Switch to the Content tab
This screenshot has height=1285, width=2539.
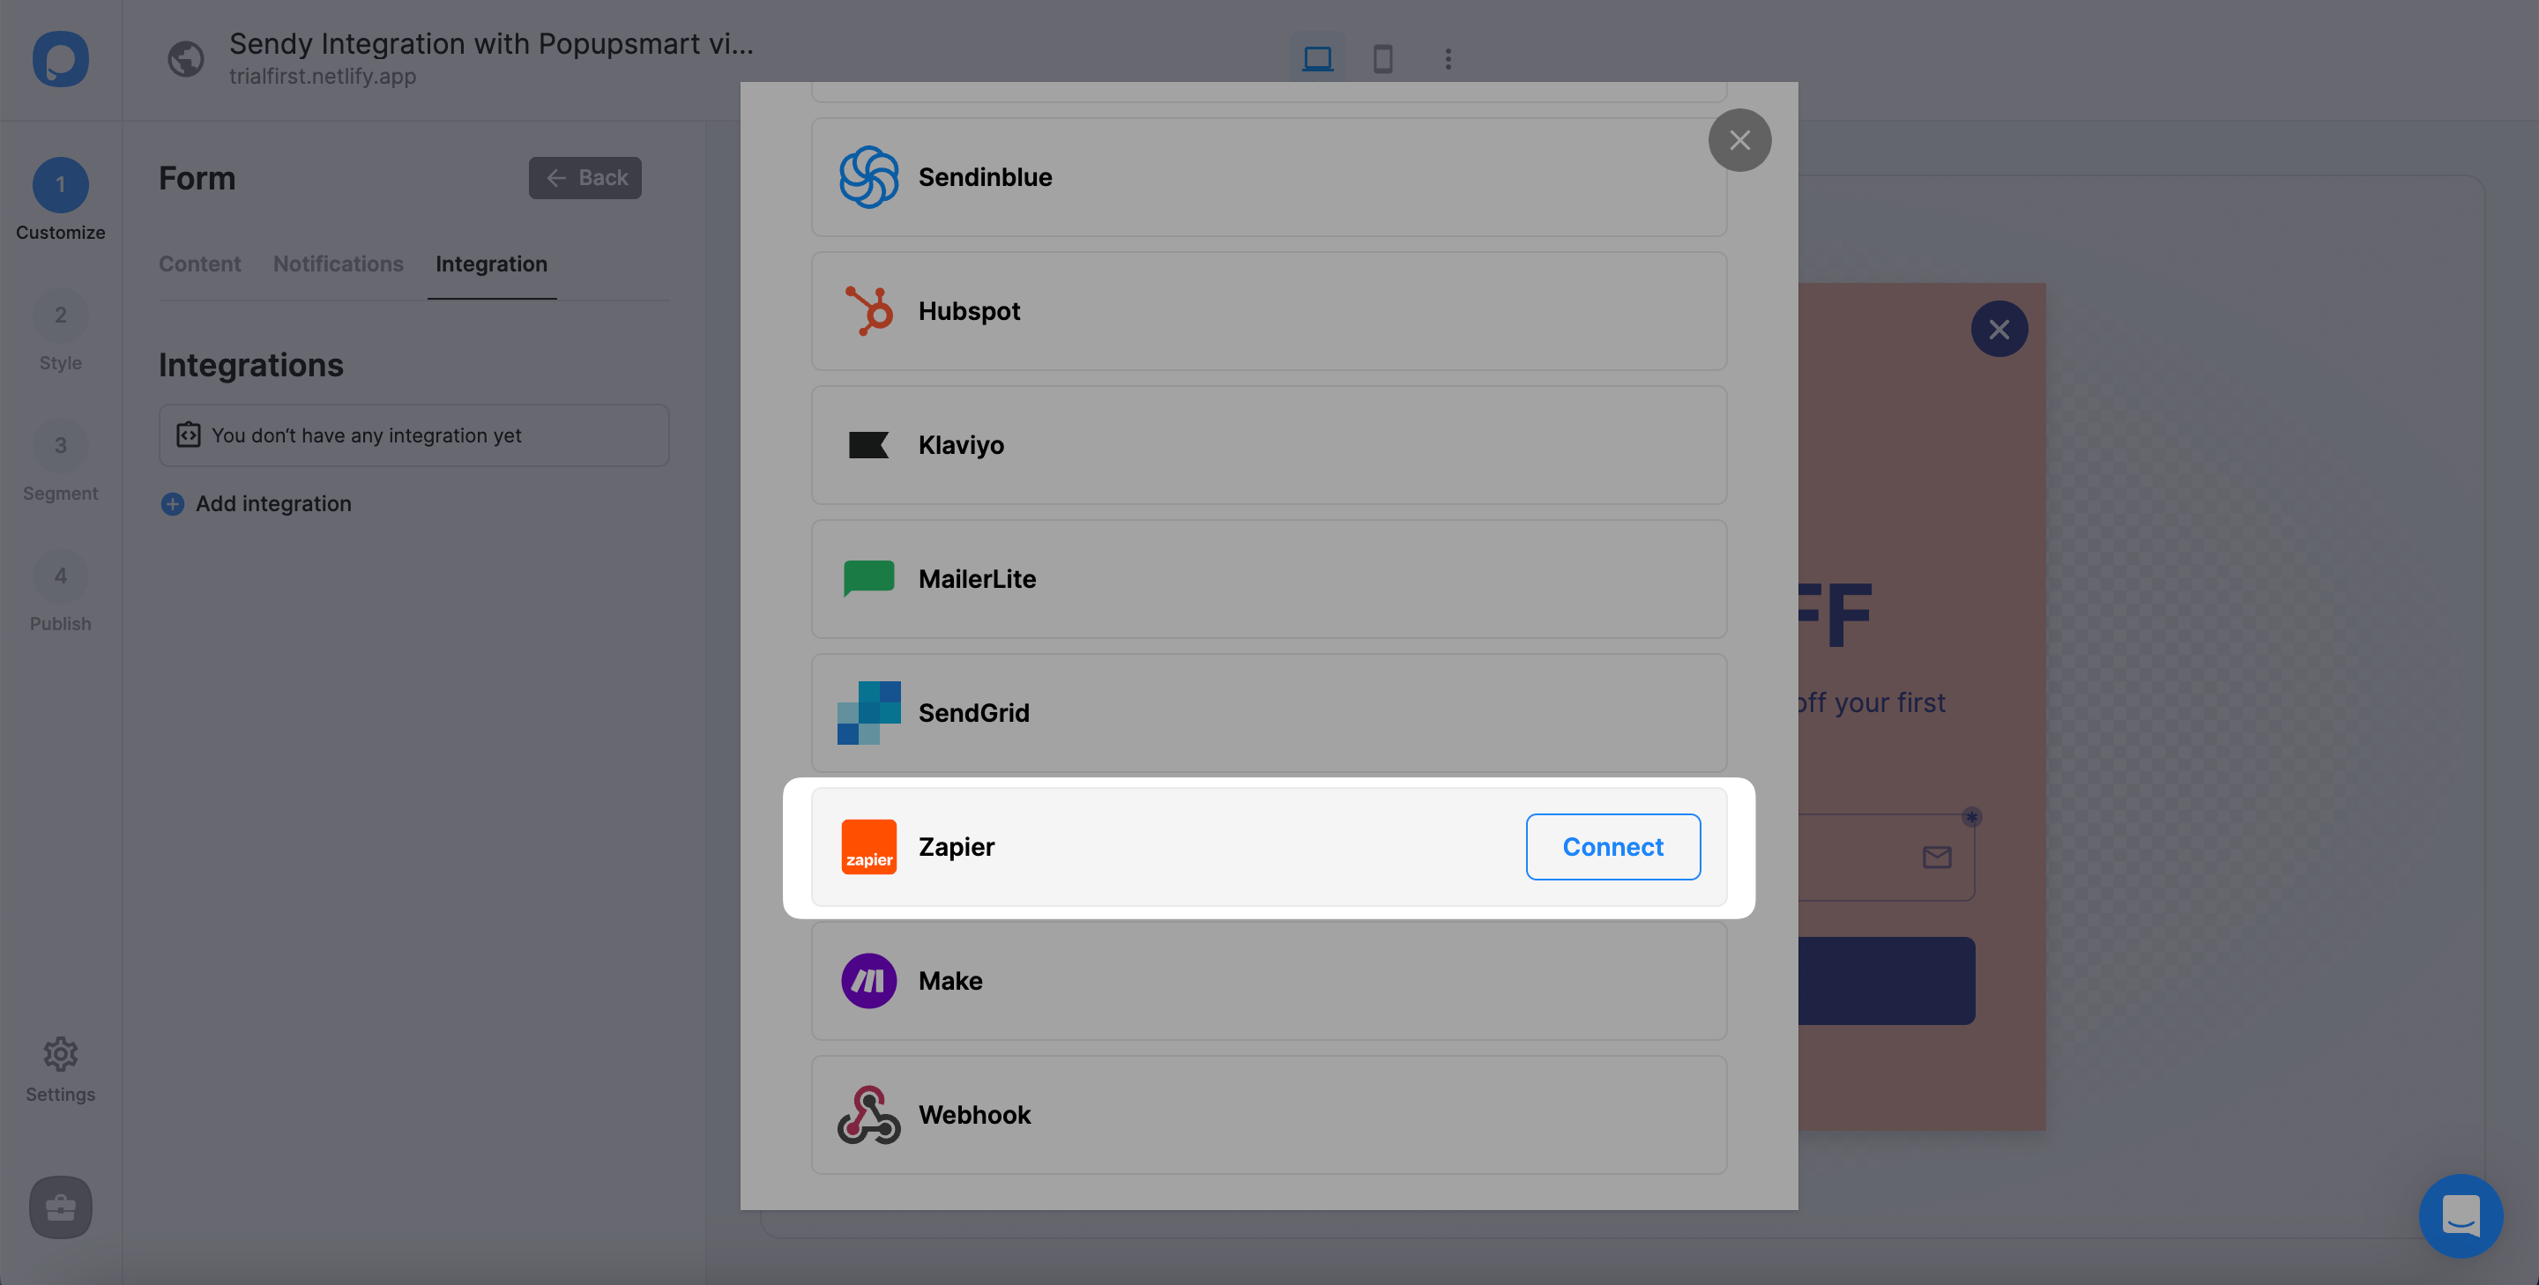point(200,265)
